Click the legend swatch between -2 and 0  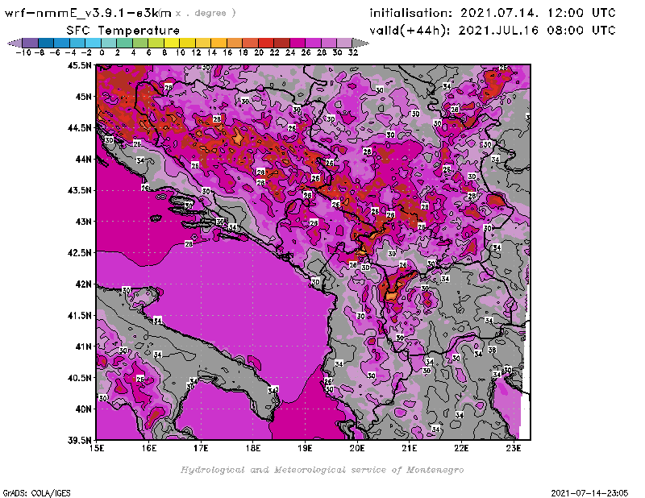(x=94, y=43)
